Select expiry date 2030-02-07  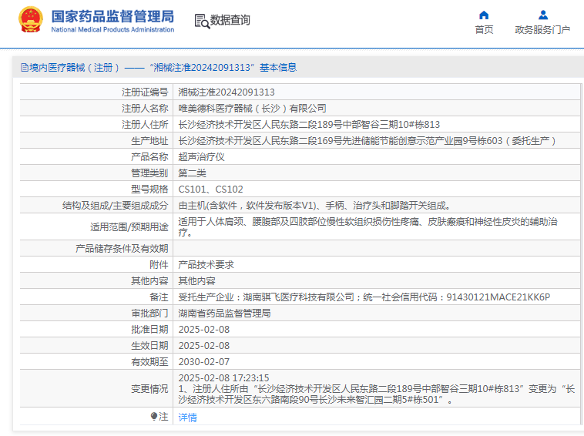coord(203,362)
